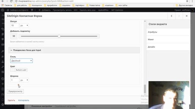Open SEO menu in admin bar
Screen dimensions: 195x109
point(76,10)
